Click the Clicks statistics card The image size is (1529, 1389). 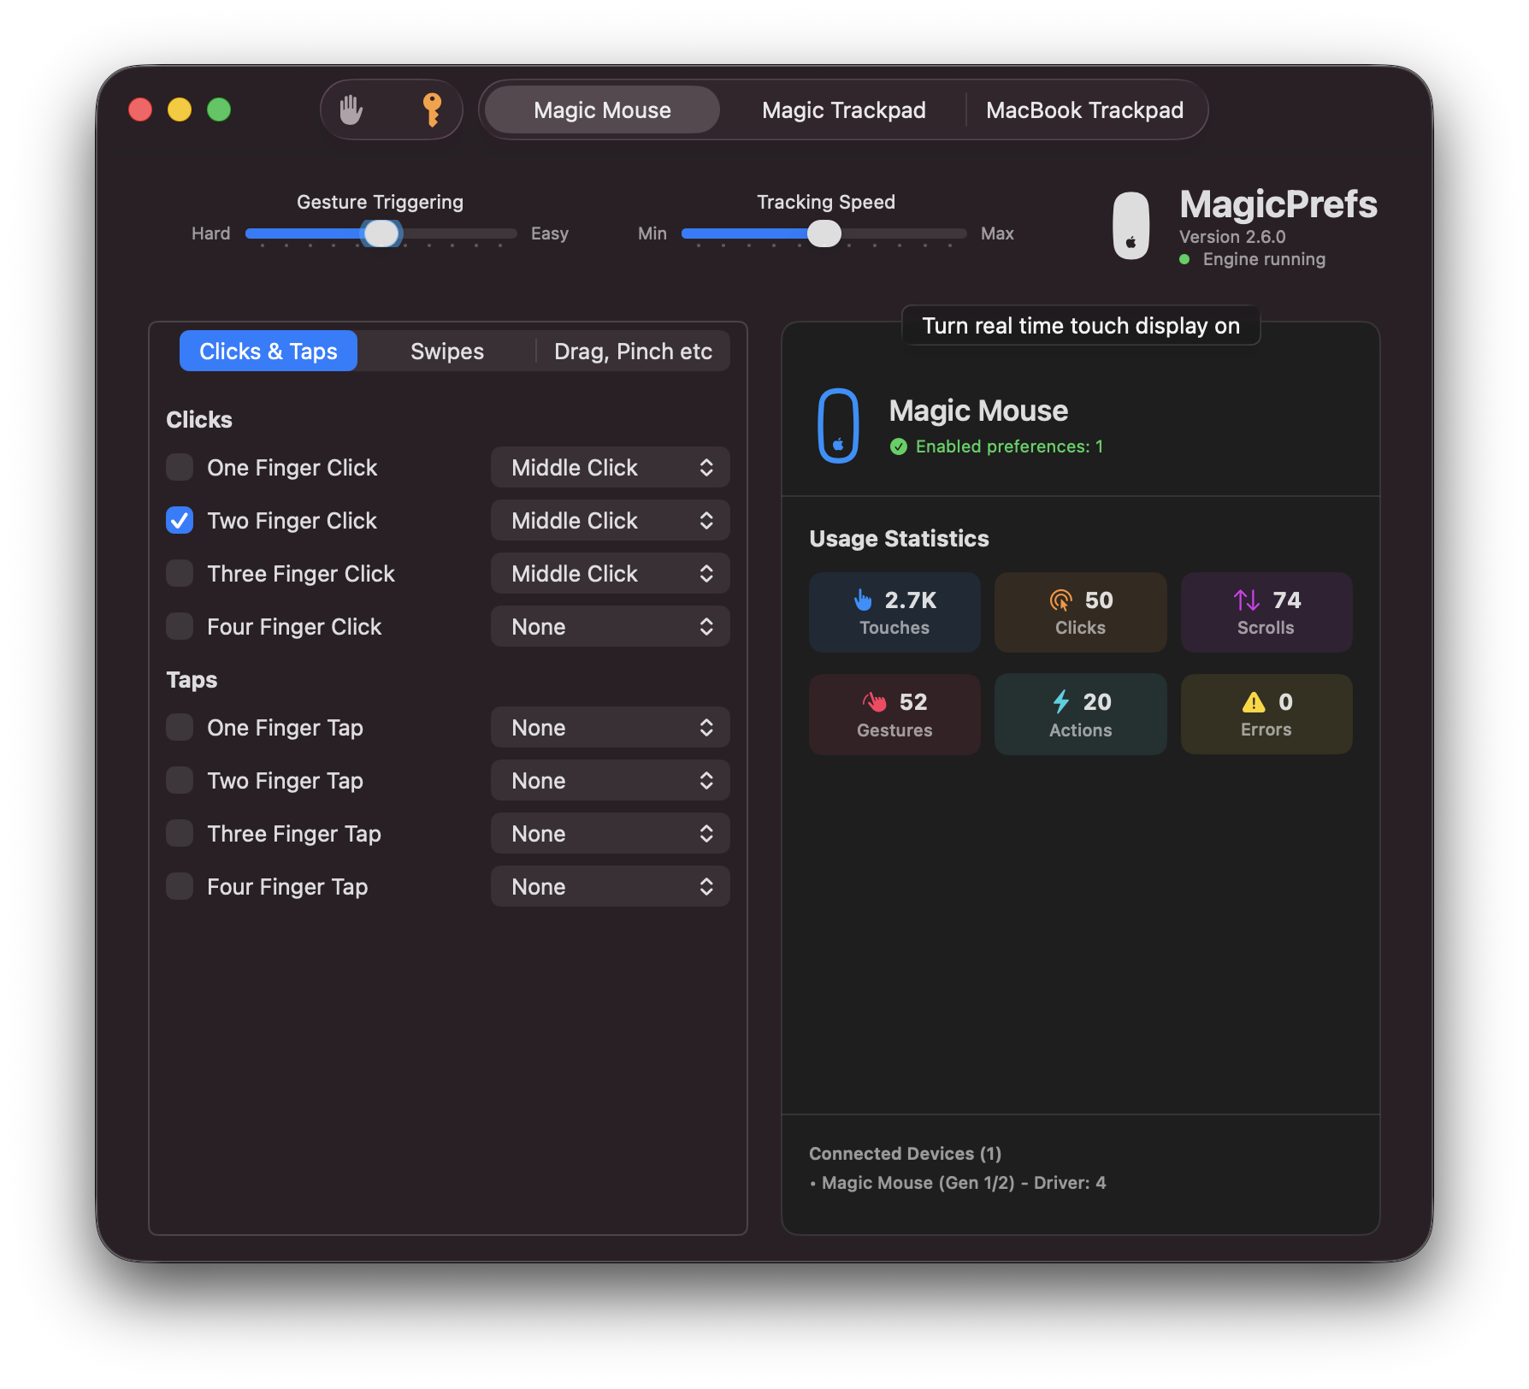coord(1081,612)
